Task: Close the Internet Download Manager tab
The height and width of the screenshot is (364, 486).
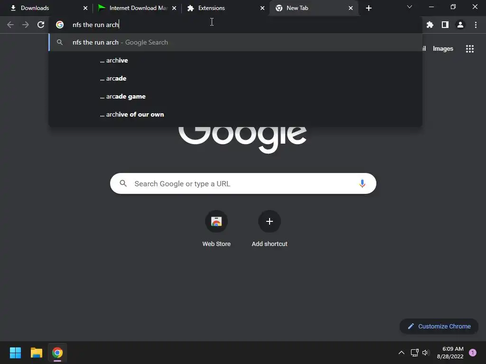Action: [174, 8]
